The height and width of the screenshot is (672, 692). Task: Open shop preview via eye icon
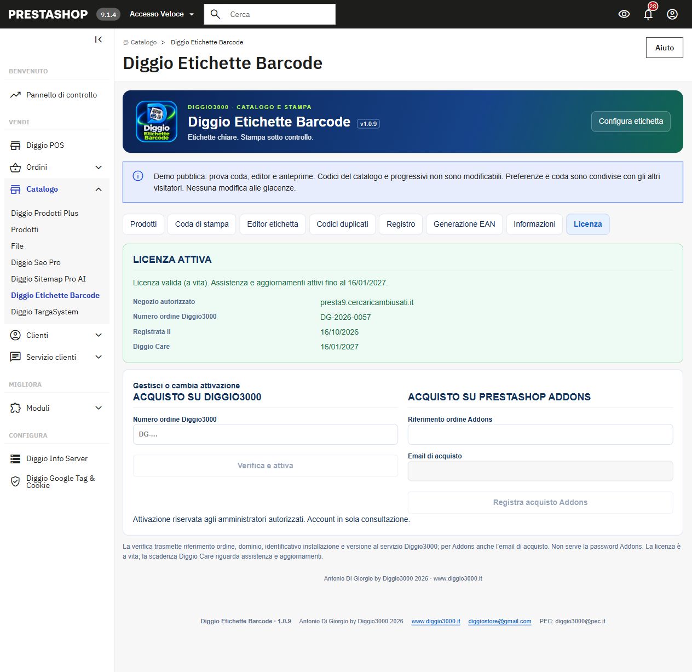(624, 14)
